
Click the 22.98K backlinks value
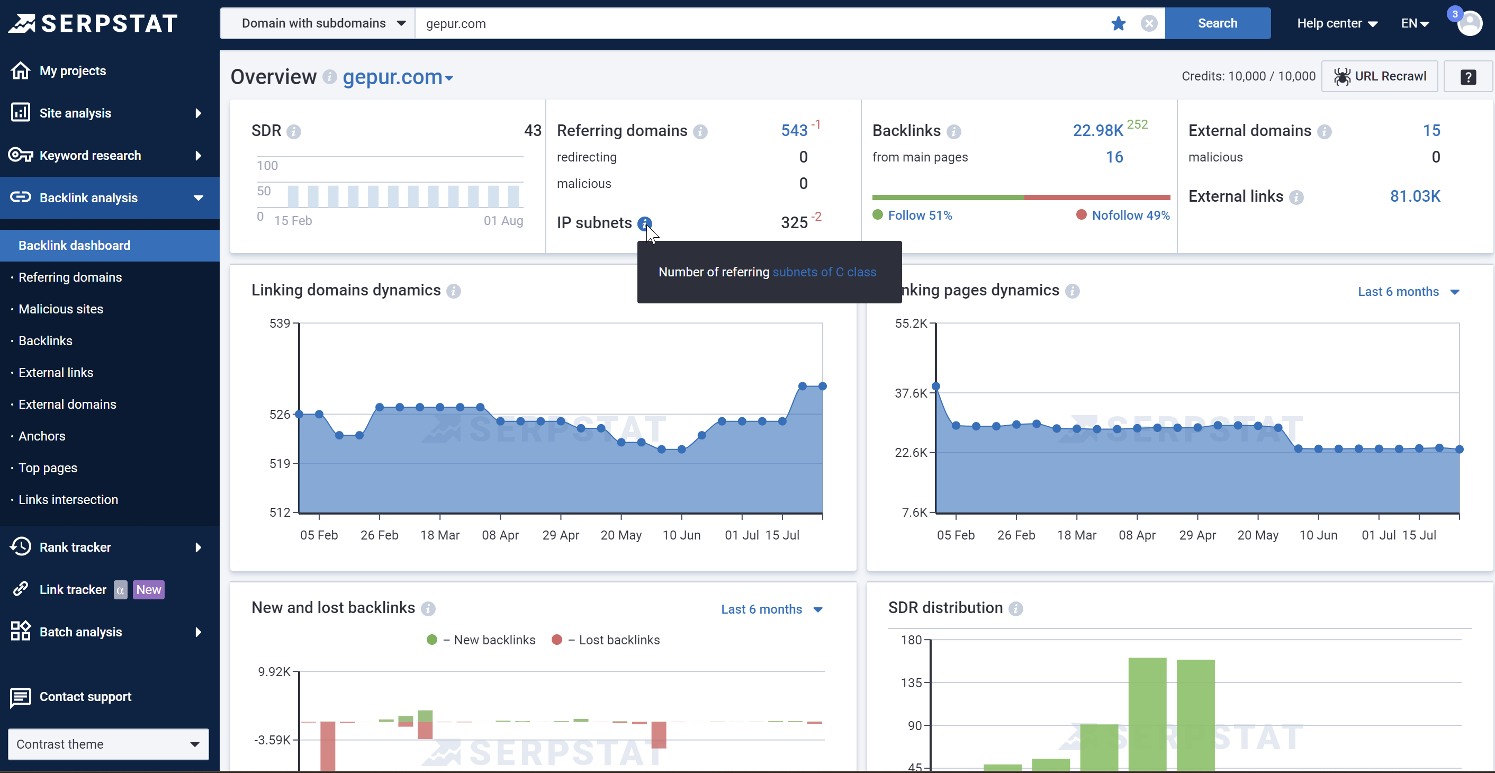(1097, 131)
